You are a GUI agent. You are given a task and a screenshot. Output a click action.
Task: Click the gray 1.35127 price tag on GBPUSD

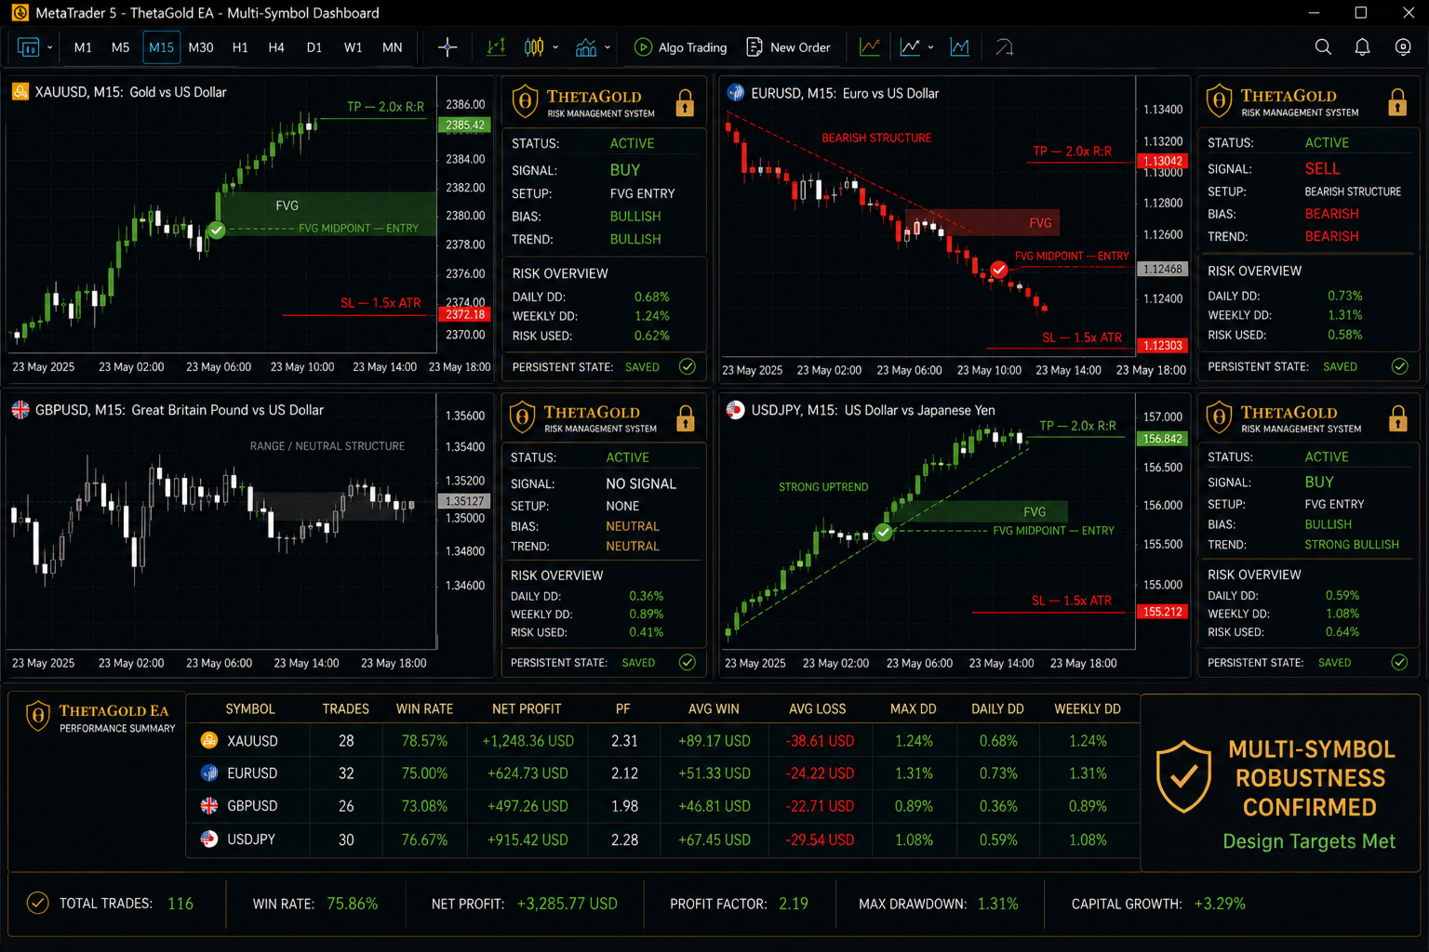464,501
